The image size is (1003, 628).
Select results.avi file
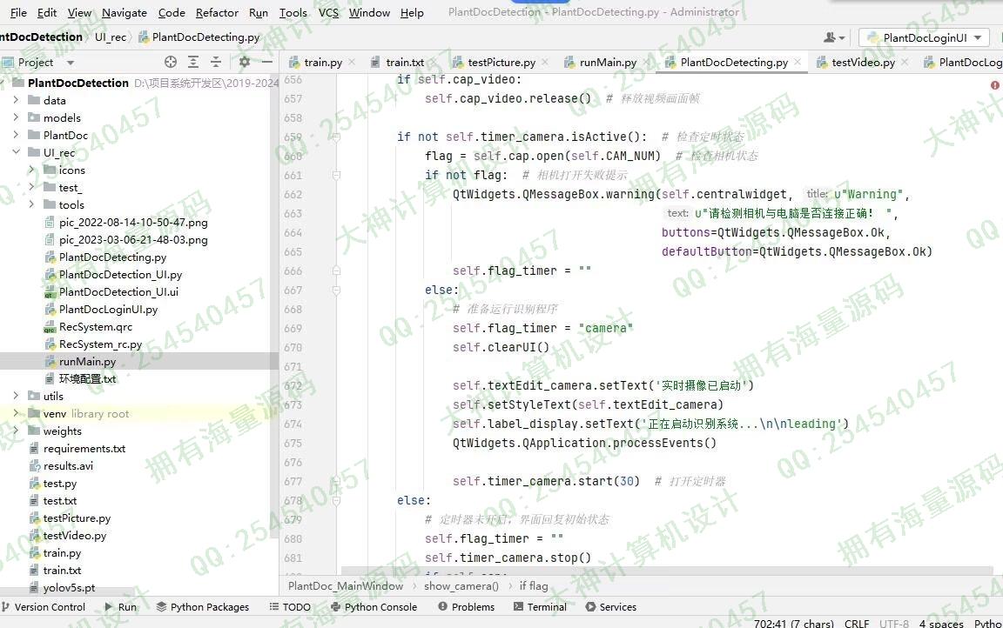(68, 465)
